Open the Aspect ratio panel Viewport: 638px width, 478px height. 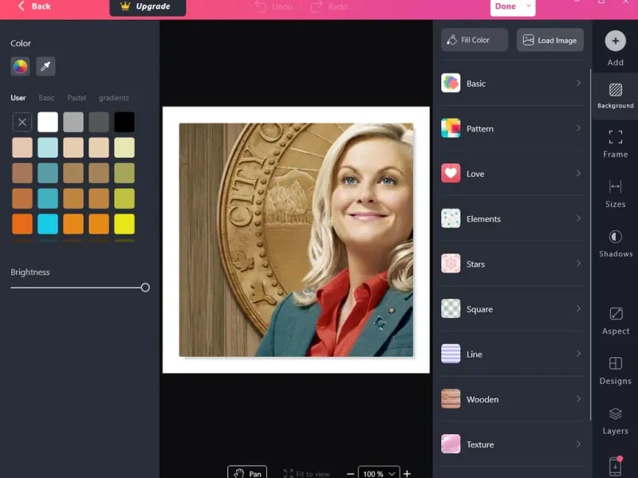[615, 321]
